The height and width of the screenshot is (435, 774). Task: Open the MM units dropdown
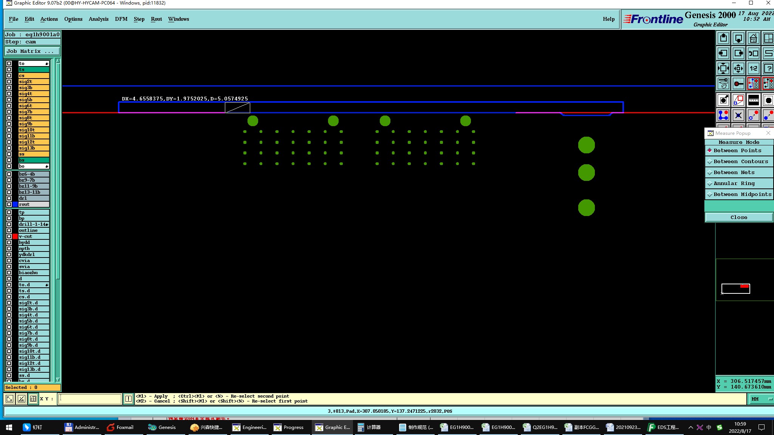click(x=760, y=399)
